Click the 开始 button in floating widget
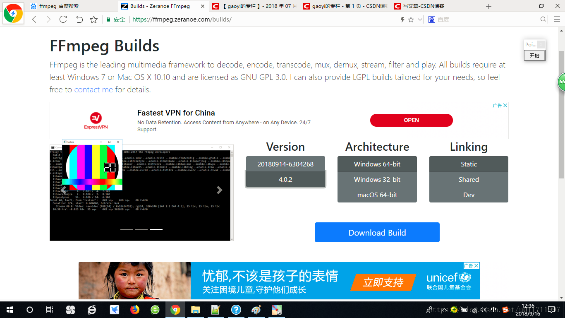This screenshot has height=318, width=565. [x=534, y=55]
